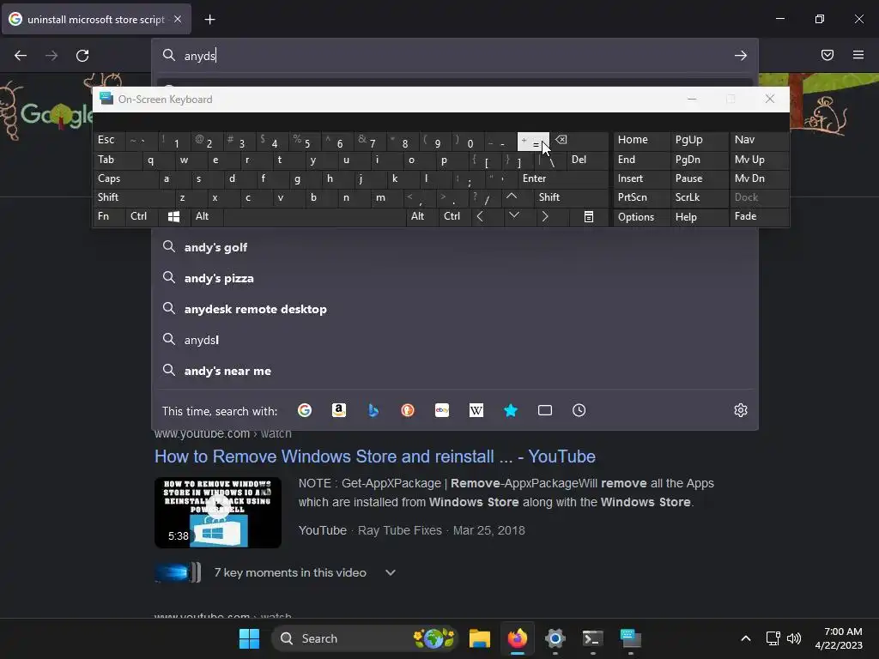This screenshot has height=659, width=879.
Task: Select suggestion 'andy's near me'
Action: 455,371
